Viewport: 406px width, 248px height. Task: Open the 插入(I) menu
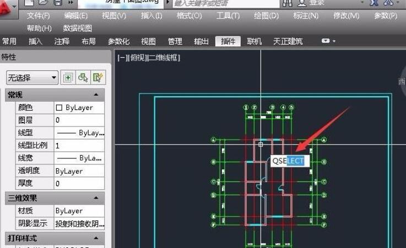151,16
